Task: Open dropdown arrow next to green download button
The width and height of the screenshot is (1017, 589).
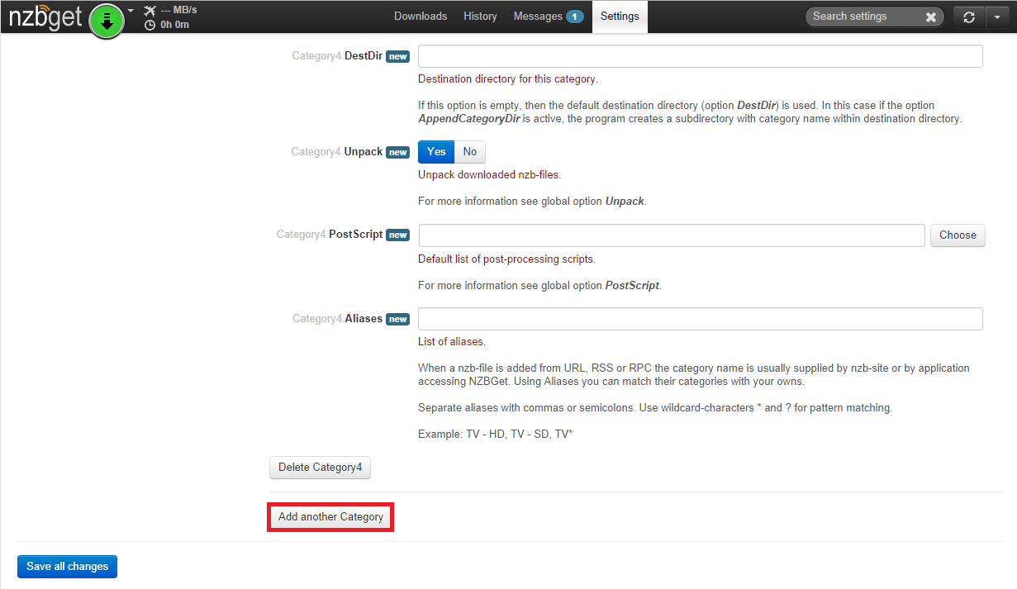Action: click(x=131, y=12)
